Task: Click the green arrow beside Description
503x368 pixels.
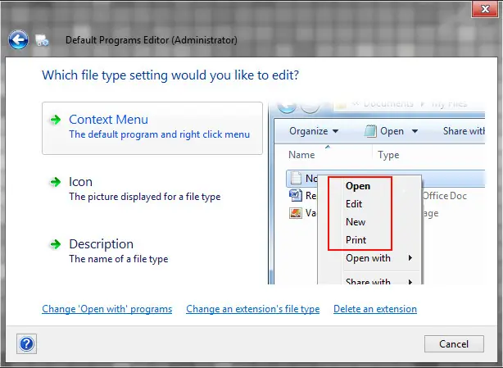Action: [x=56, y=244]
